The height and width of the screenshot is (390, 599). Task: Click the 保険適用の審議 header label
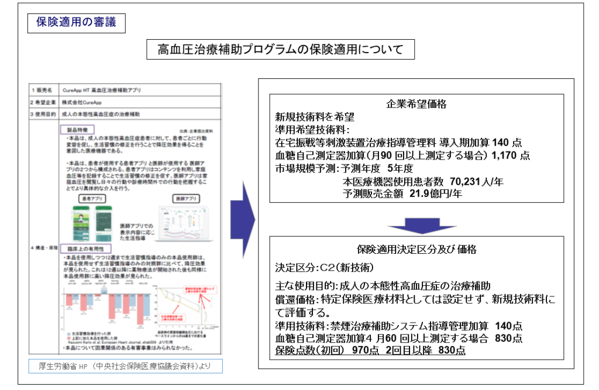[x=75, y=23]
